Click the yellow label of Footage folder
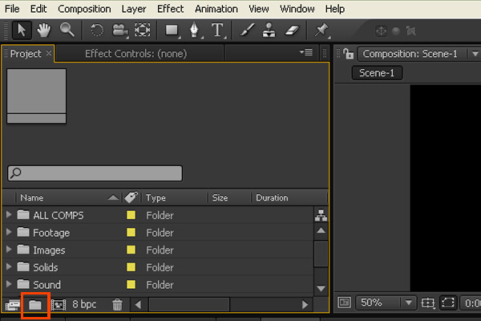Image resolution: width=481 pixels, height=321 pixels. (x=131, y=232)
